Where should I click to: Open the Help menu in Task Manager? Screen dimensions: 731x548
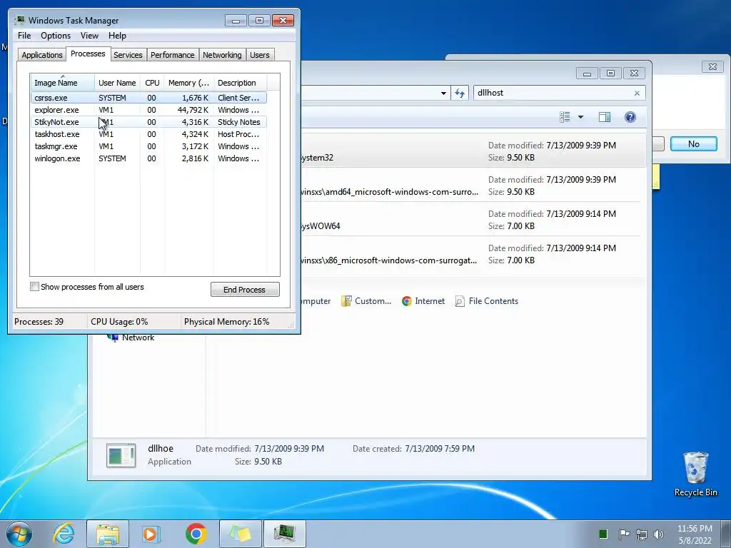[x=117, y=36]
